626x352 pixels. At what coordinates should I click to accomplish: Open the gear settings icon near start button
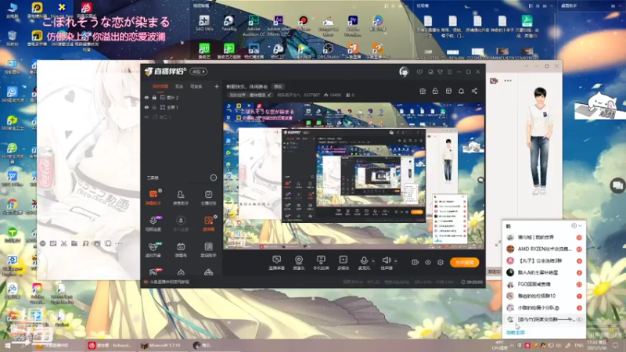(x=440, y=262)
